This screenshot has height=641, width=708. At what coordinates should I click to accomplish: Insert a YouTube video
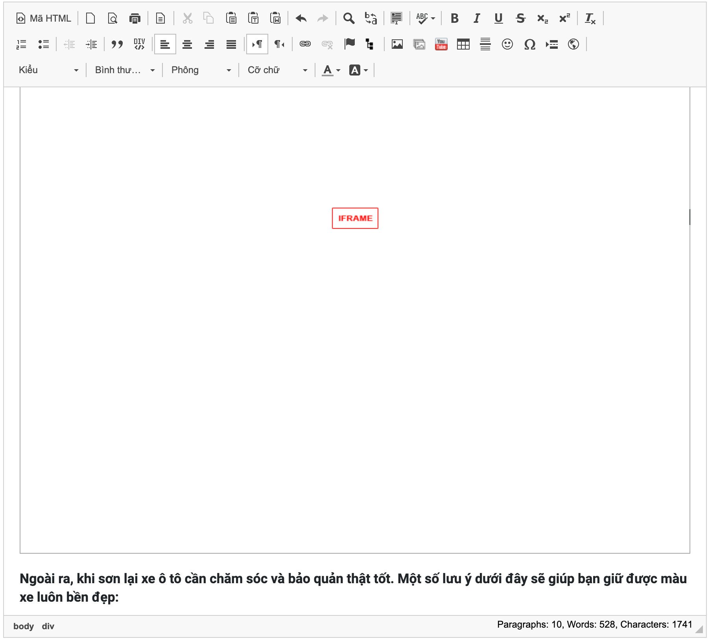pyautogui.click(x=441, y=44)
